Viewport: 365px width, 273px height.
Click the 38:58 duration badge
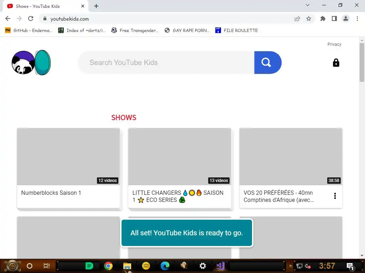pos(334,180)
